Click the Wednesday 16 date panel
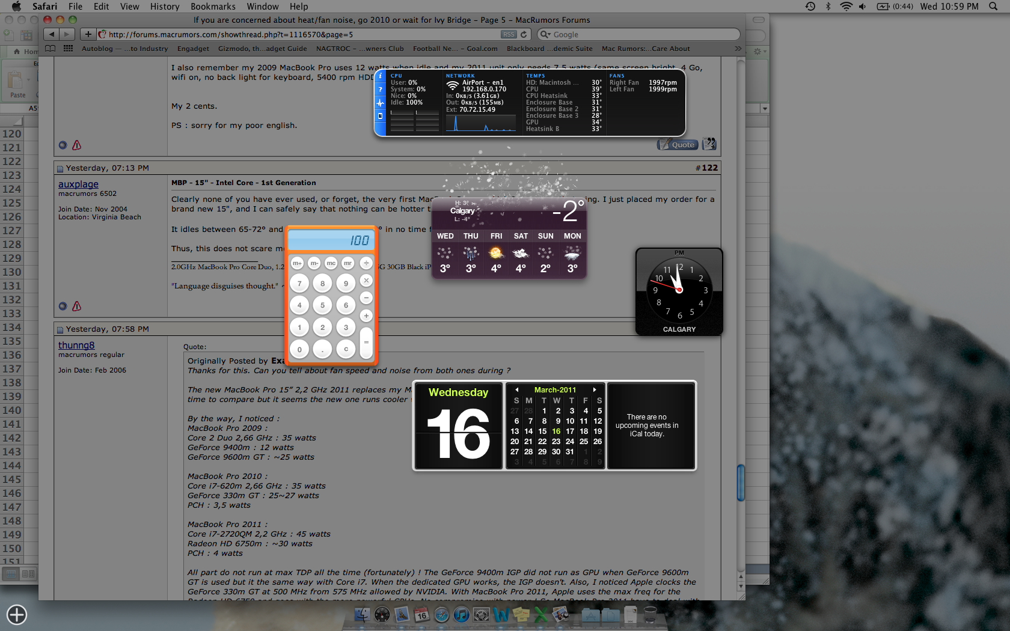 coord(459,425)
